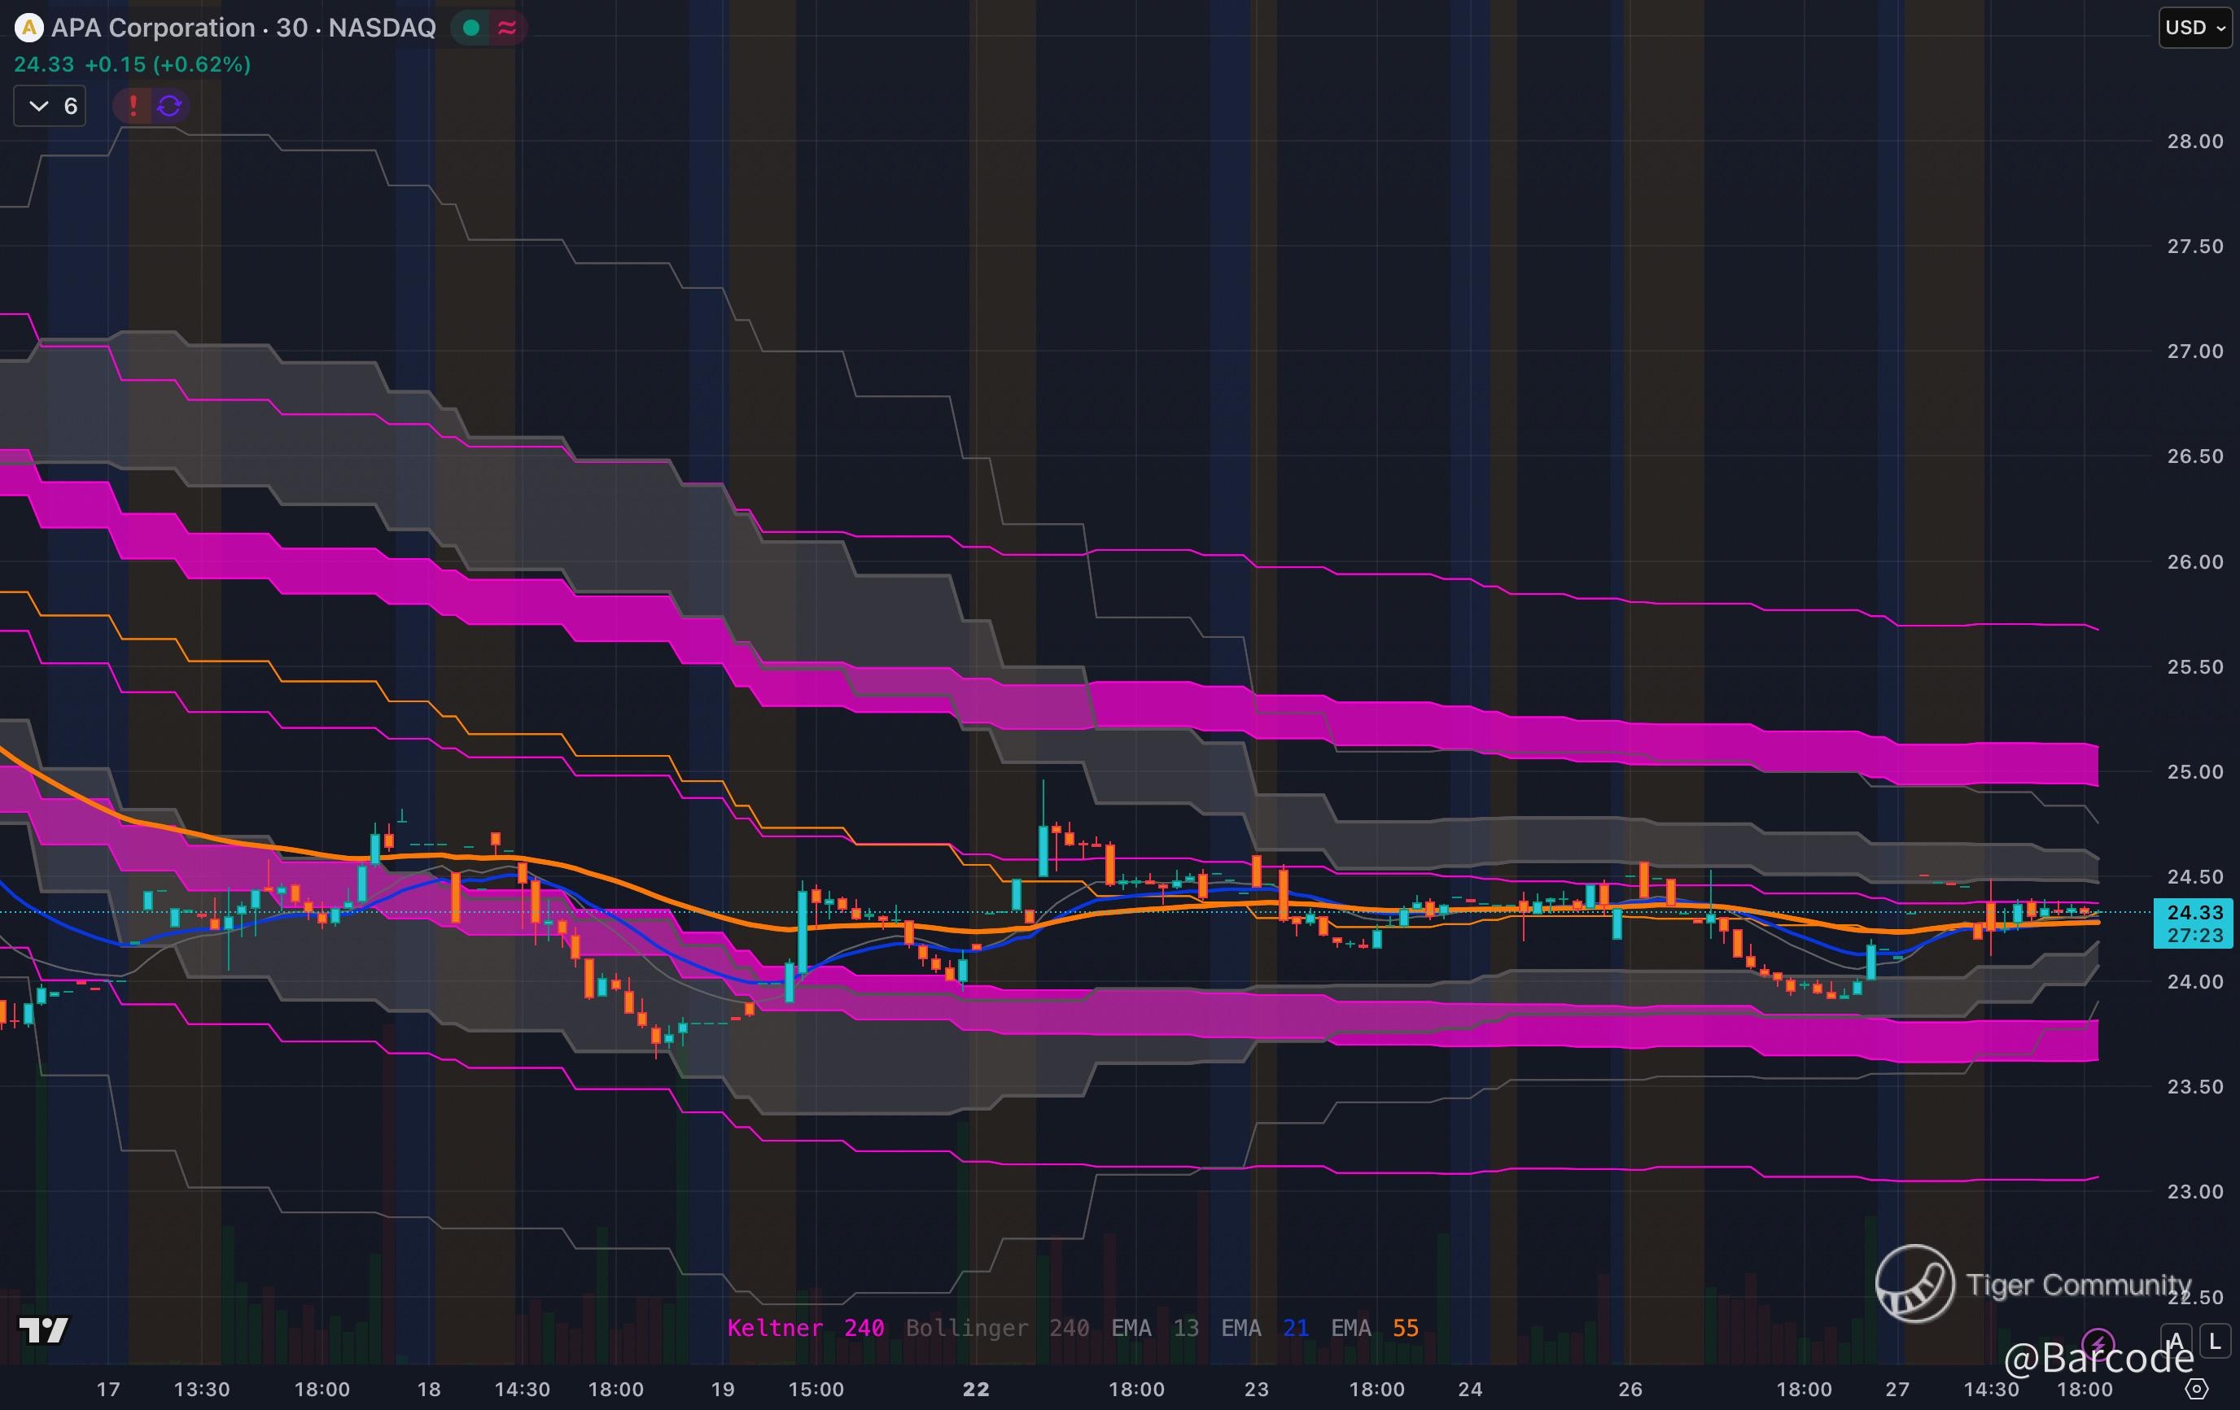Expand the collapsed indicators legend showing 6

tap(51, 106)
